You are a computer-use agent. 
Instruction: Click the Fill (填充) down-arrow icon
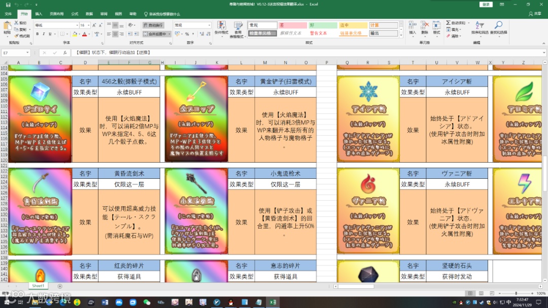[x=448, y=29]
